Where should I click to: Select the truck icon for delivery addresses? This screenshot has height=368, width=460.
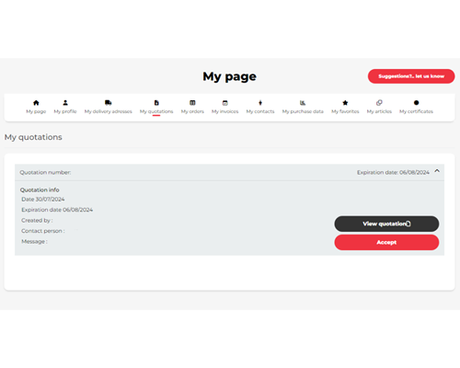[108, 103]
